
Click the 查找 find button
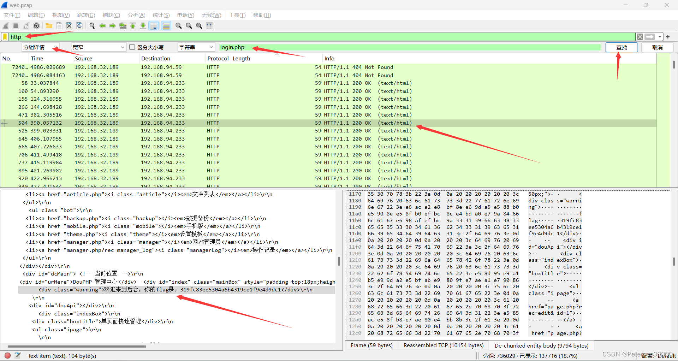click(621, 47)
